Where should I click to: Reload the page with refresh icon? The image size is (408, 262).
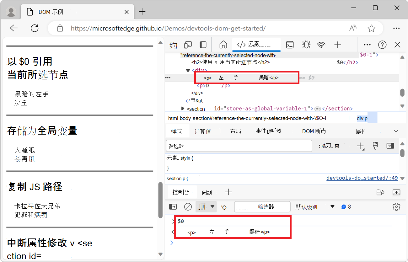click(35, 28)
